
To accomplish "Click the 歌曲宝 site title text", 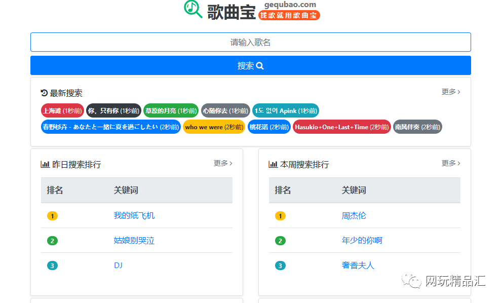I will coord(231,12).
